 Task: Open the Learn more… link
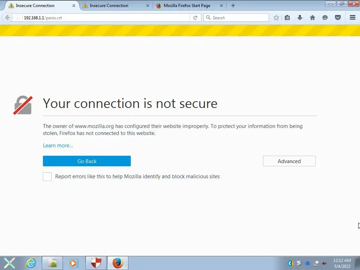(x=58, y=146)
